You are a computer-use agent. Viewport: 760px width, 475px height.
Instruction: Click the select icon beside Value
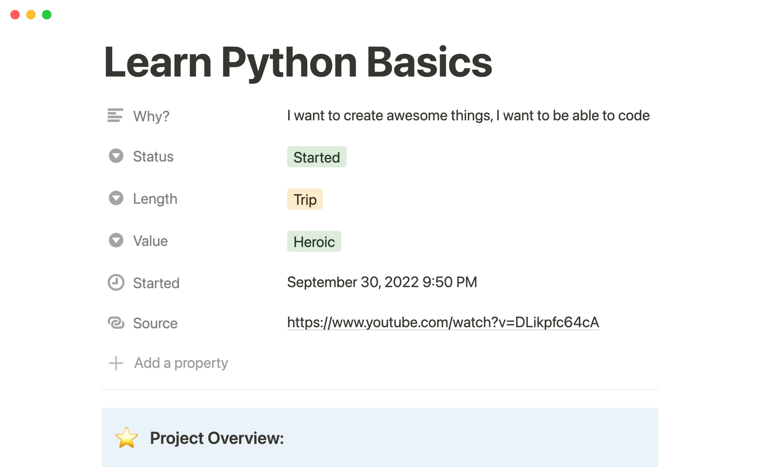click(116, 240)
